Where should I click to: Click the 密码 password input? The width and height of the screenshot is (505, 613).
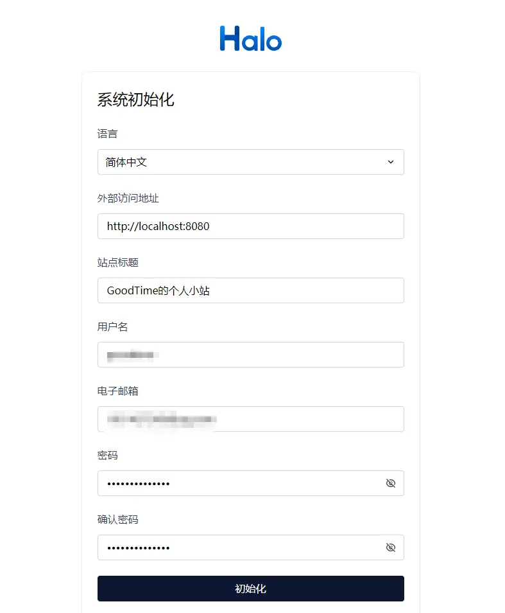point(237,483)
